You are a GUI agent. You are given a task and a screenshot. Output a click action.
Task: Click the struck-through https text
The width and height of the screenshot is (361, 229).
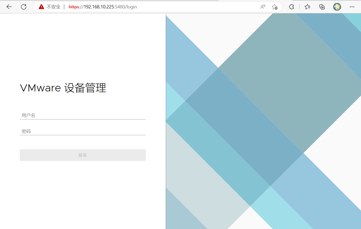pos(74,7)
